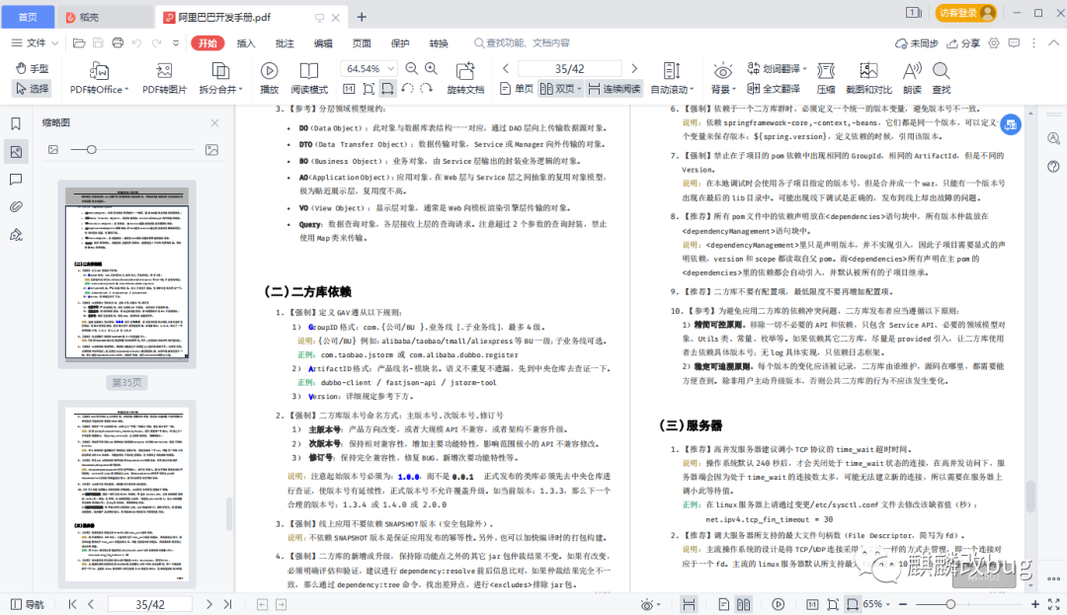Click fit page icon in ribbon
1067x615 pixels.
click(x=369, y=89)
